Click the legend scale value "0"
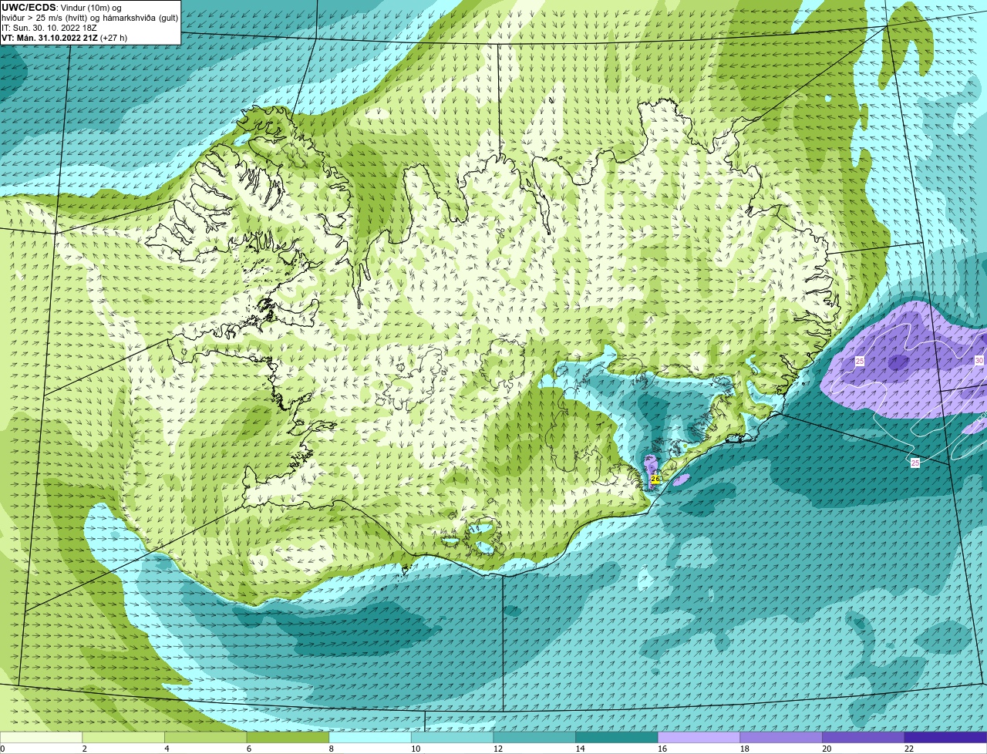The image size is (987, 754). (2, 749)
